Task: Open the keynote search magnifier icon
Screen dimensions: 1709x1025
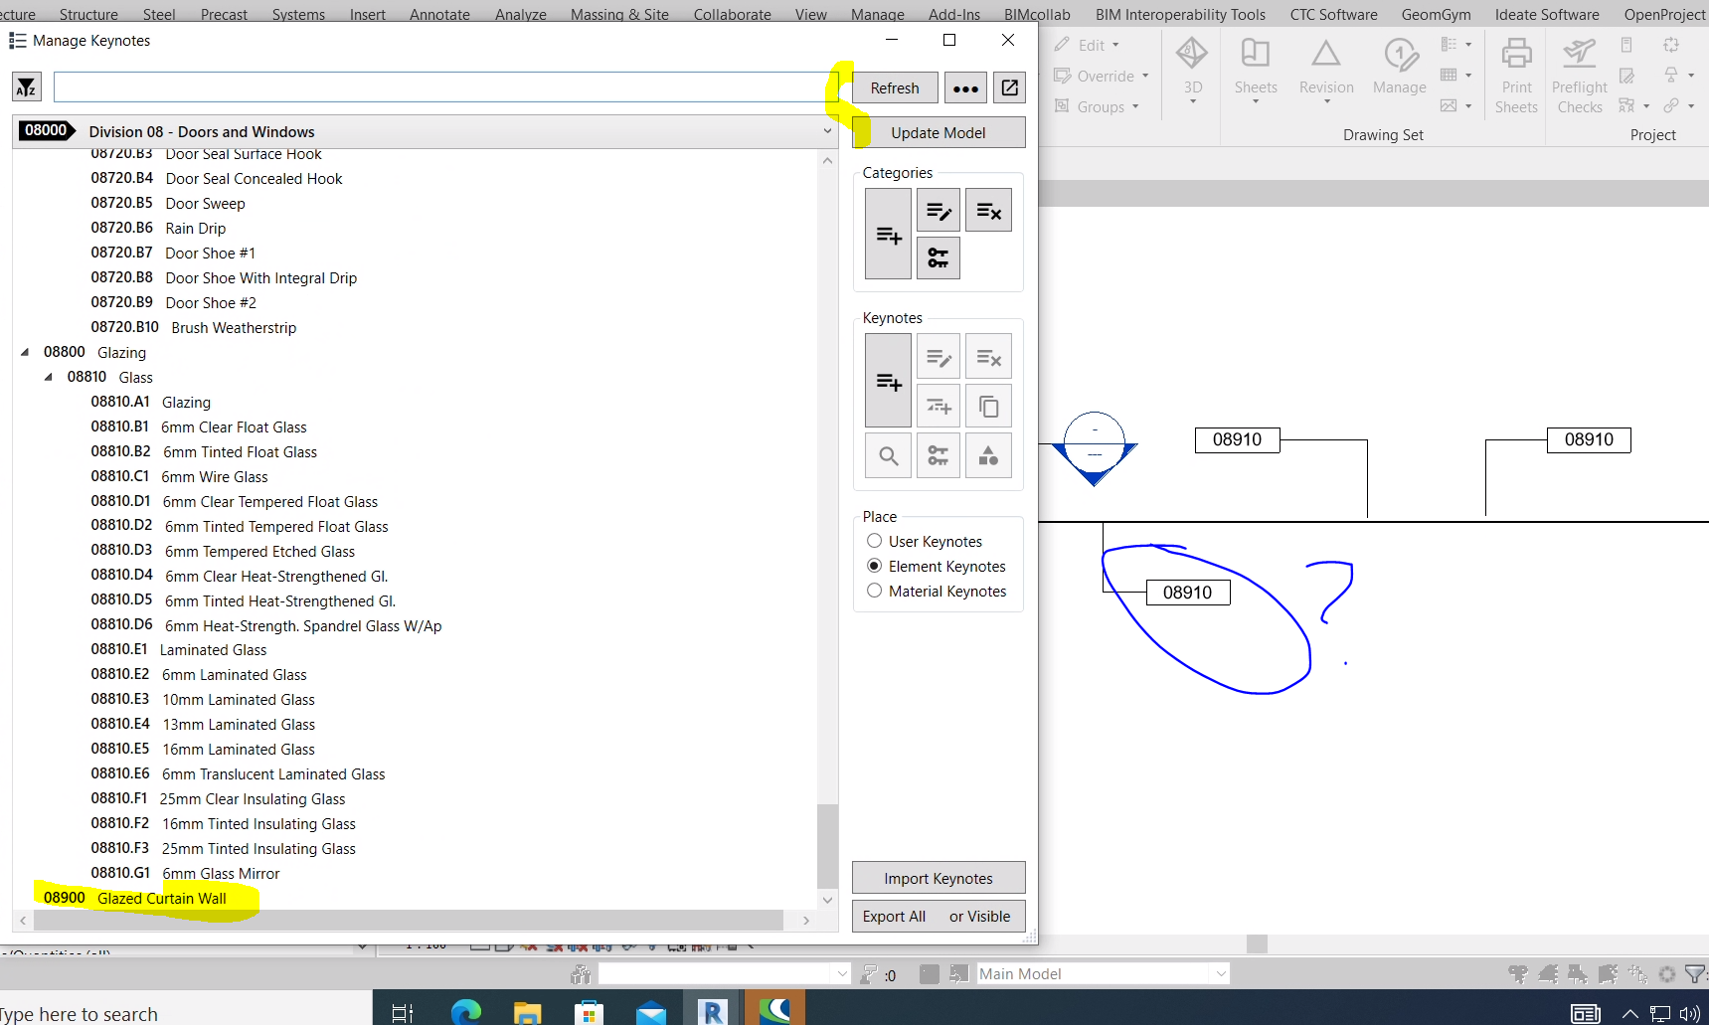Action: [x=887, y=454]
